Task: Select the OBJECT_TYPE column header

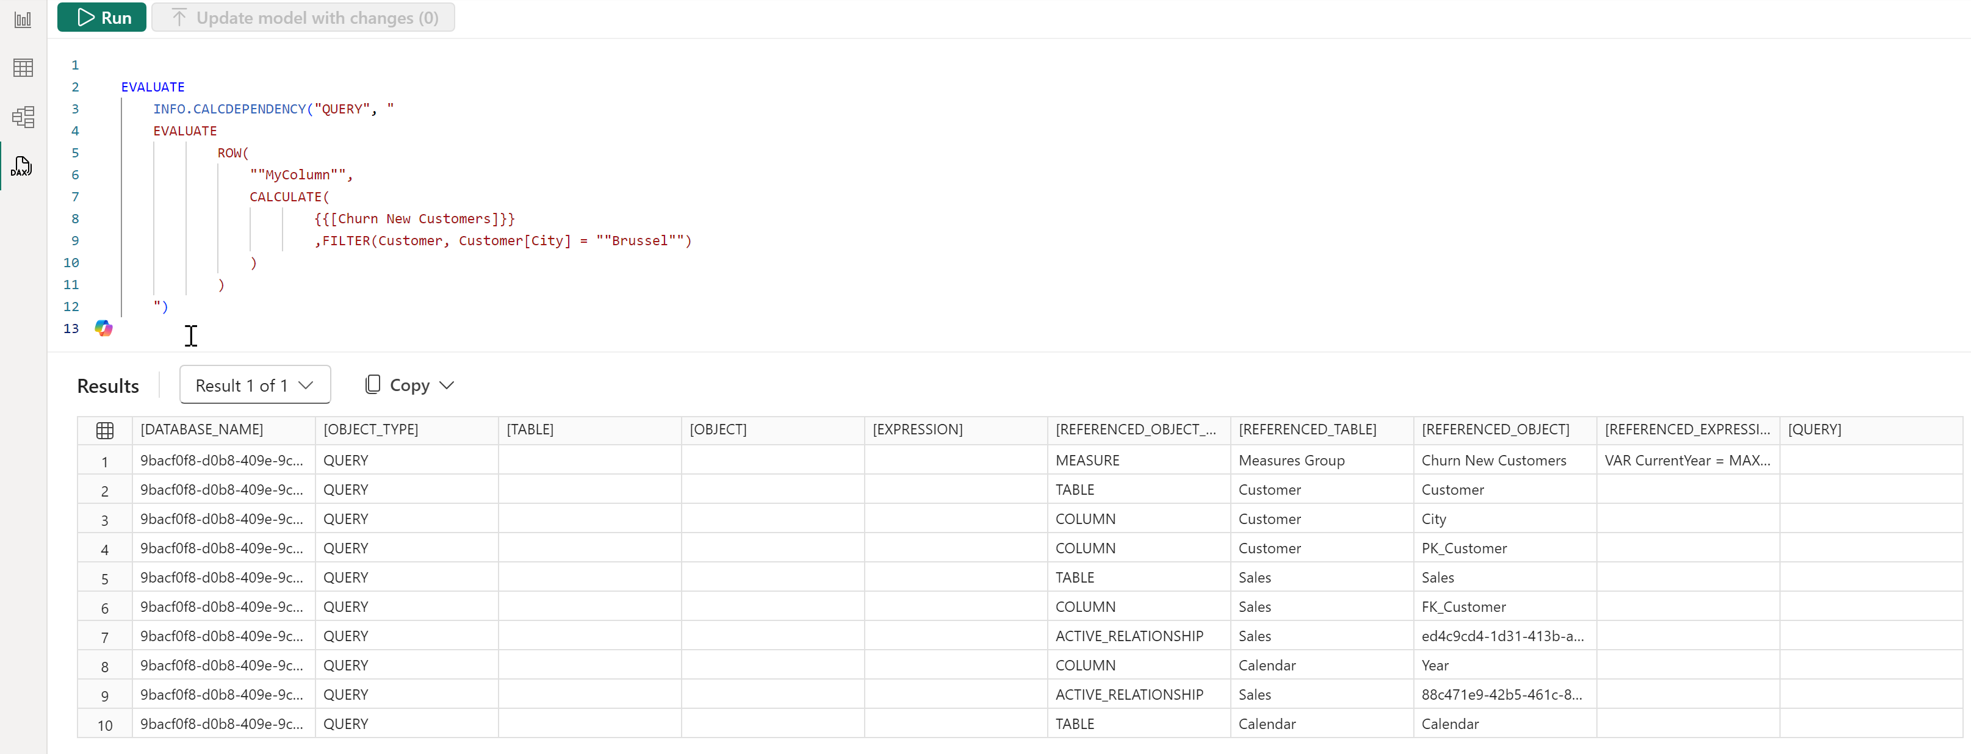Action: pos(406,429)
